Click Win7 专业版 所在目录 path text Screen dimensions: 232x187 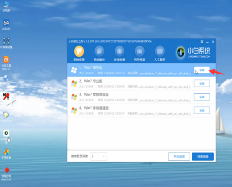click(159, 87)
